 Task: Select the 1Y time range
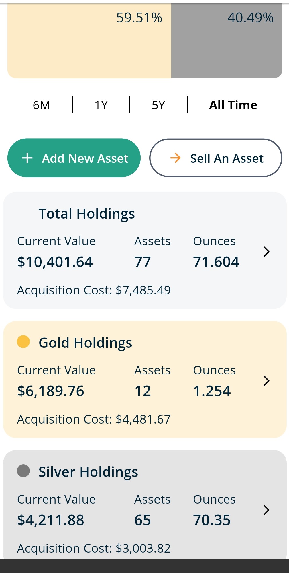tap(101, 105)
